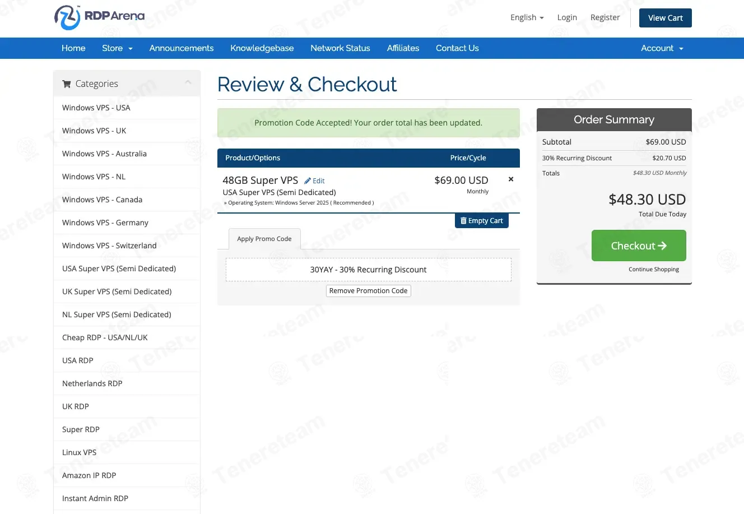
Task: Click the RDP Arena logo
Action: (100, 17)
